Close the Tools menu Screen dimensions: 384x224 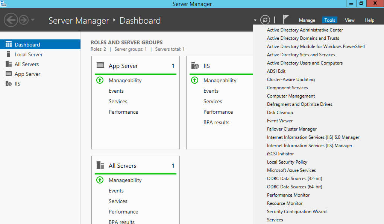[329, 20]
